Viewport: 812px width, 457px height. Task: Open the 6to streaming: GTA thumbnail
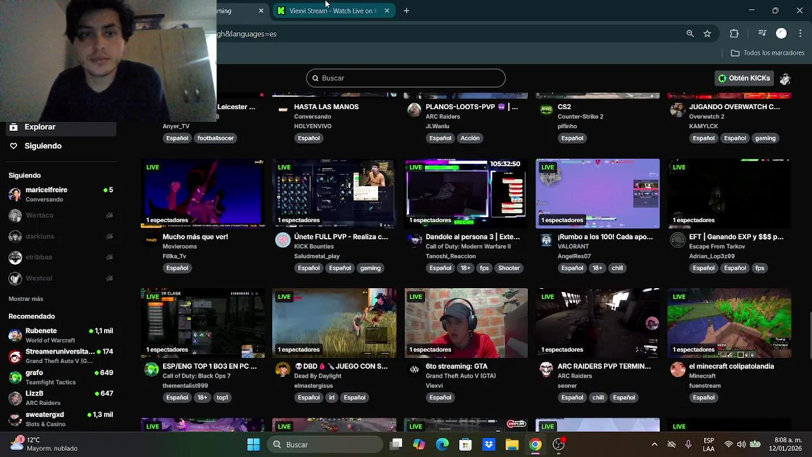coord(466,323)
